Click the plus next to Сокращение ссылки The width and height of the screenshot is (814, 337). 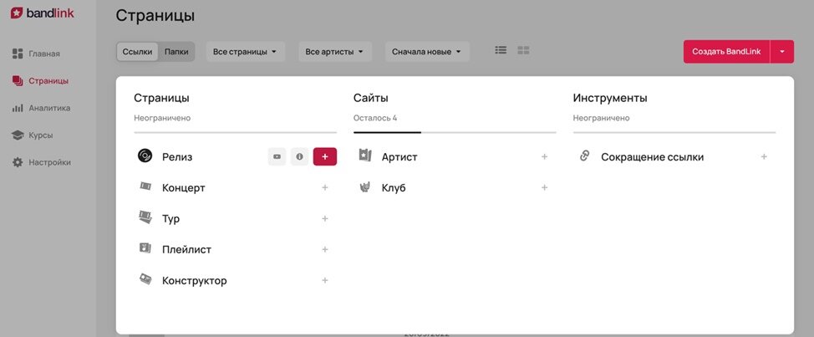click(764, 157)
